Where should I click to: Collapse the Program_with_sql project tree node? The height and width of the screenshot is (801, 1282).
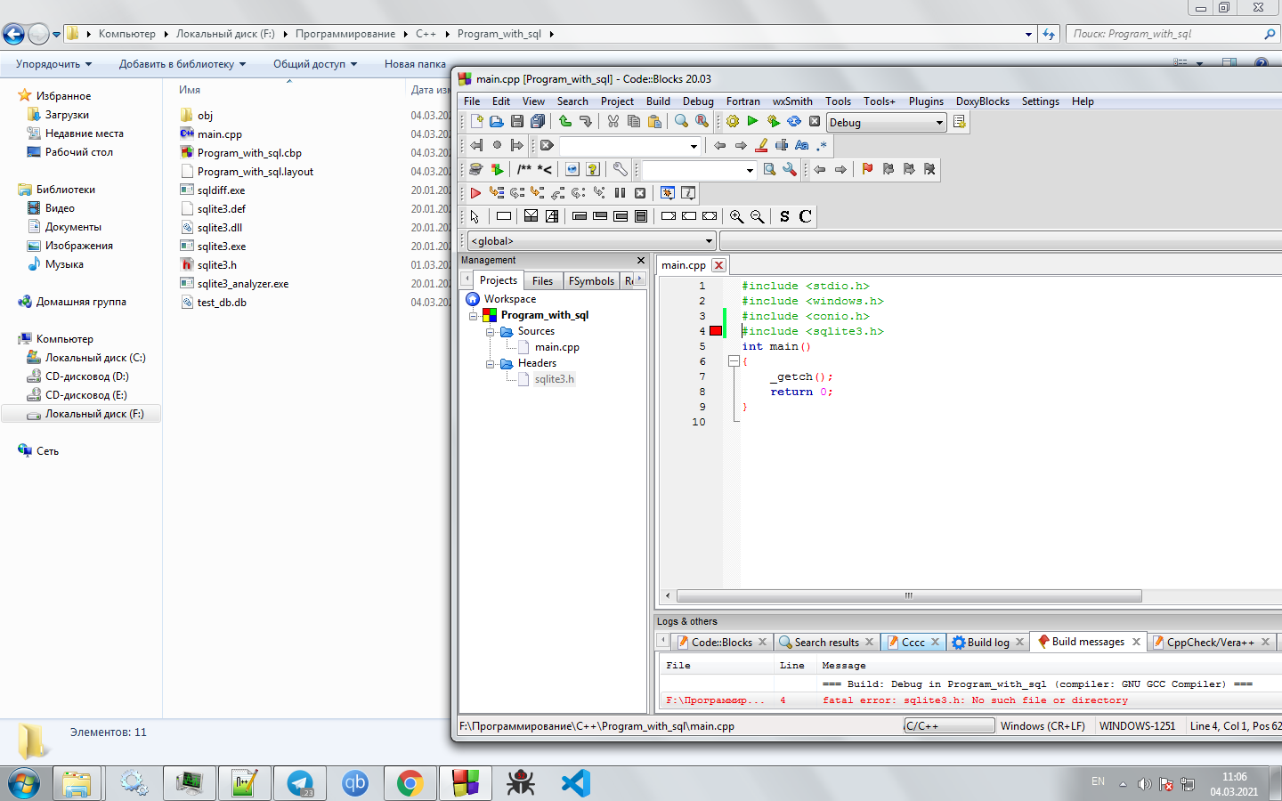(474, 316)
